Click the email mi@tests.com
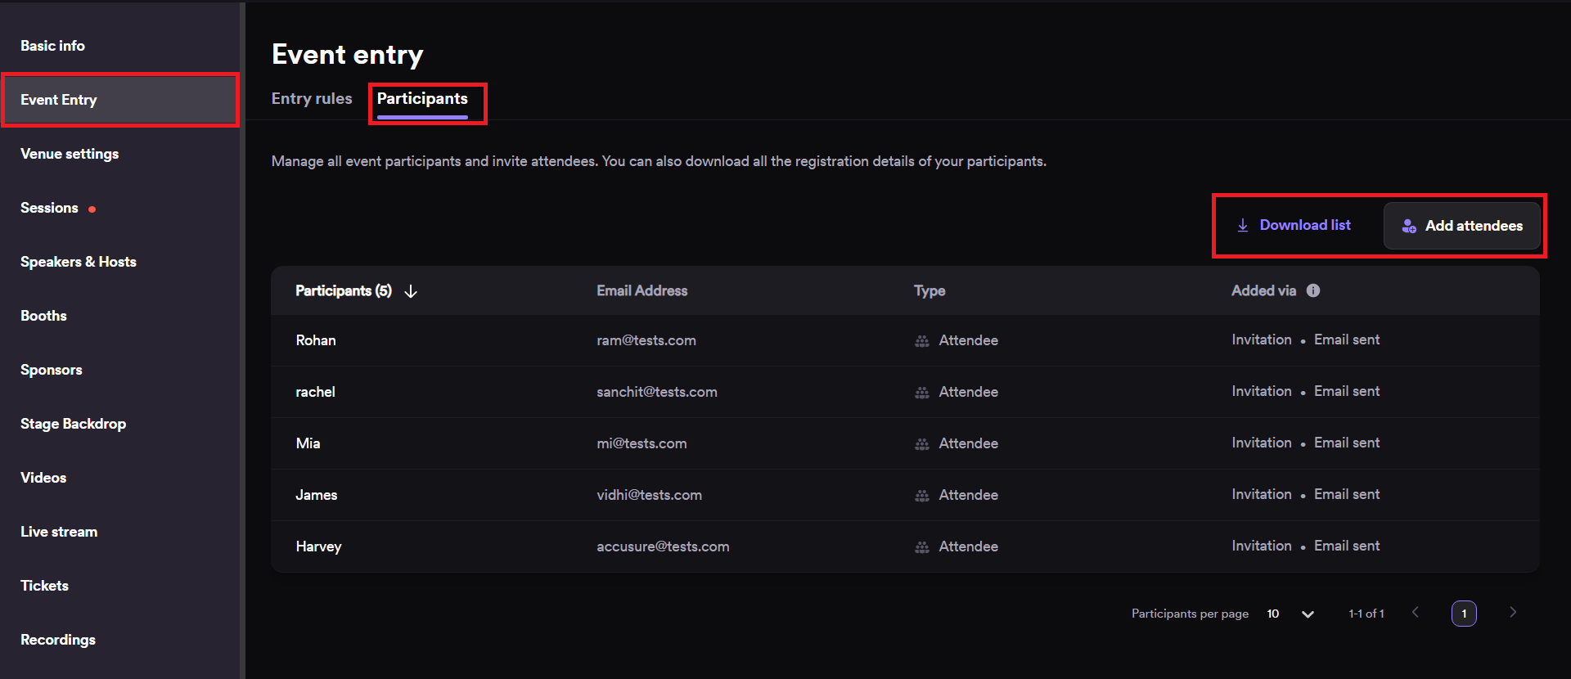The height and width of the screenshot is (679, 1571). [x=641, y=443]
